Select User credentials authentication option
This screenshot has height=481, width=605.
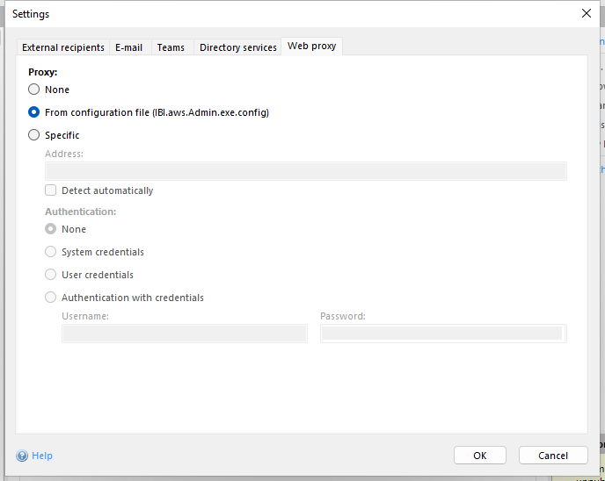51,275
